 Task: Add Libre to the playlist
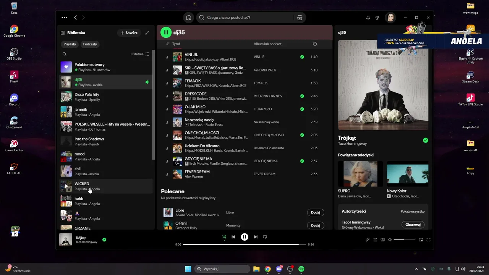(316, 212)
